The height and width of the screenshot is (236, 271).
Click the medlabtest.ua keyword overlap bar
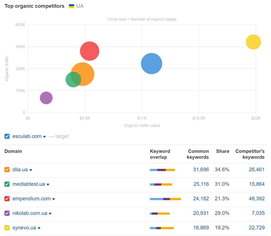tap(161, 184)
